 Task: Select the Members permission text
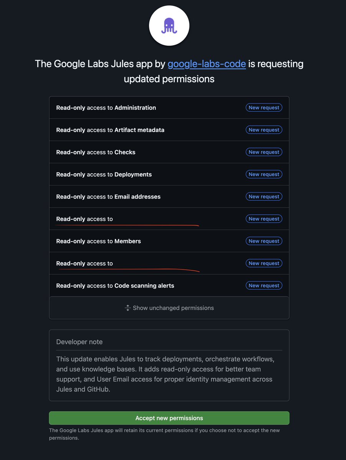point(99,241)
